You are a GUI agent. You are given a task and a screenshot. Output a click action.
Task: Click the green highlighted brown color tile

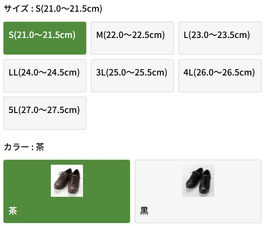[67, 191]
